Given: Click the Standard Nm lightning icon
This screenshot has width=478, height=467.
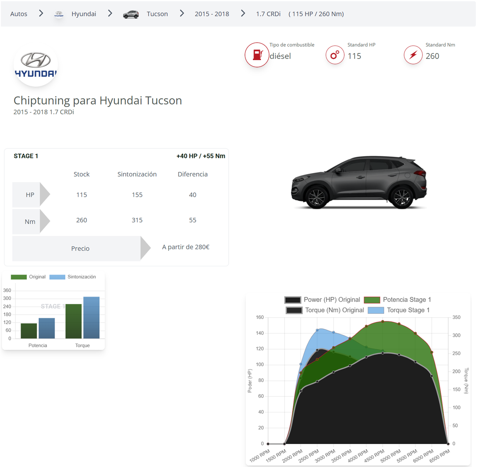Looking at the screenshot, I should (x=413, y=55).
